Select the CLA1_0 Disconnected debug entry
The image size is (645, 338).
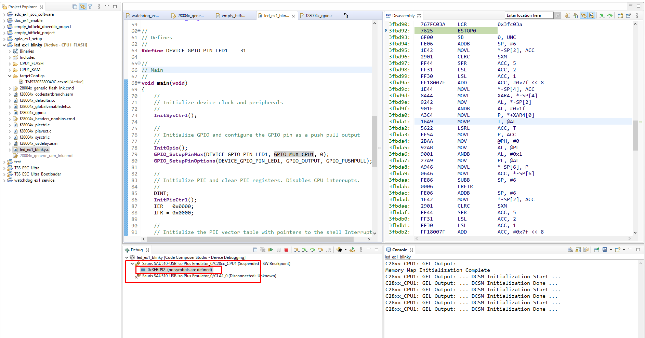point(209,276)
